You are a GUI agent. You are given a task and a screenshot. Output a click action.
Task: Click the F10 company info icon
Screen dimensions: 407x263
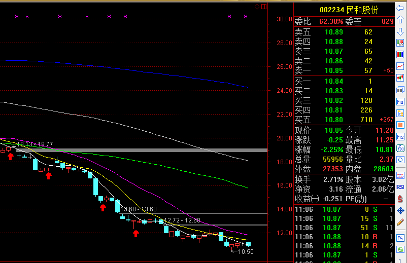[400, 101]
